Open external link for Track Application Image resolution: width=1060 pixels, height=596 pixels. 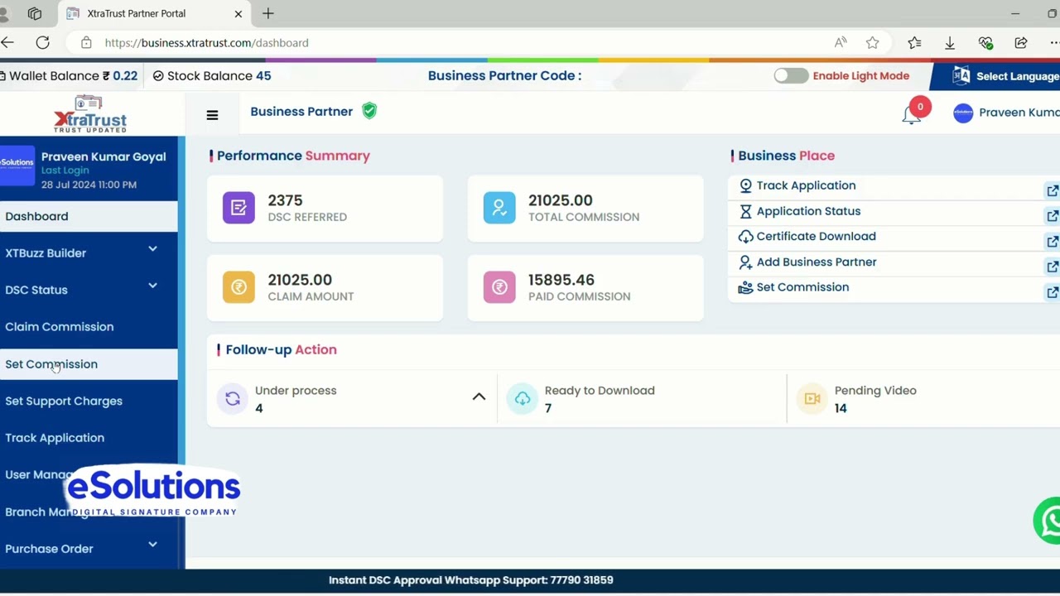click(x=1053, y=190)
